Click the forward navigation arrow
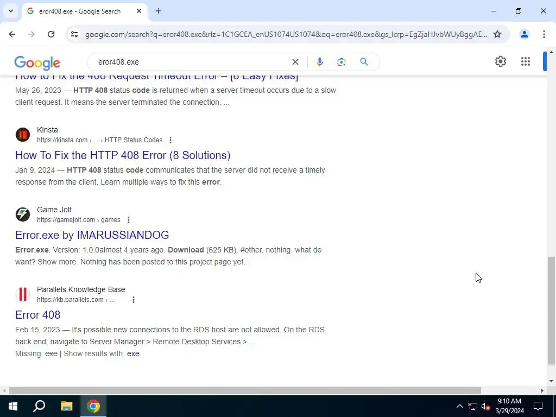The image size is (556, 417). point(31,34)
